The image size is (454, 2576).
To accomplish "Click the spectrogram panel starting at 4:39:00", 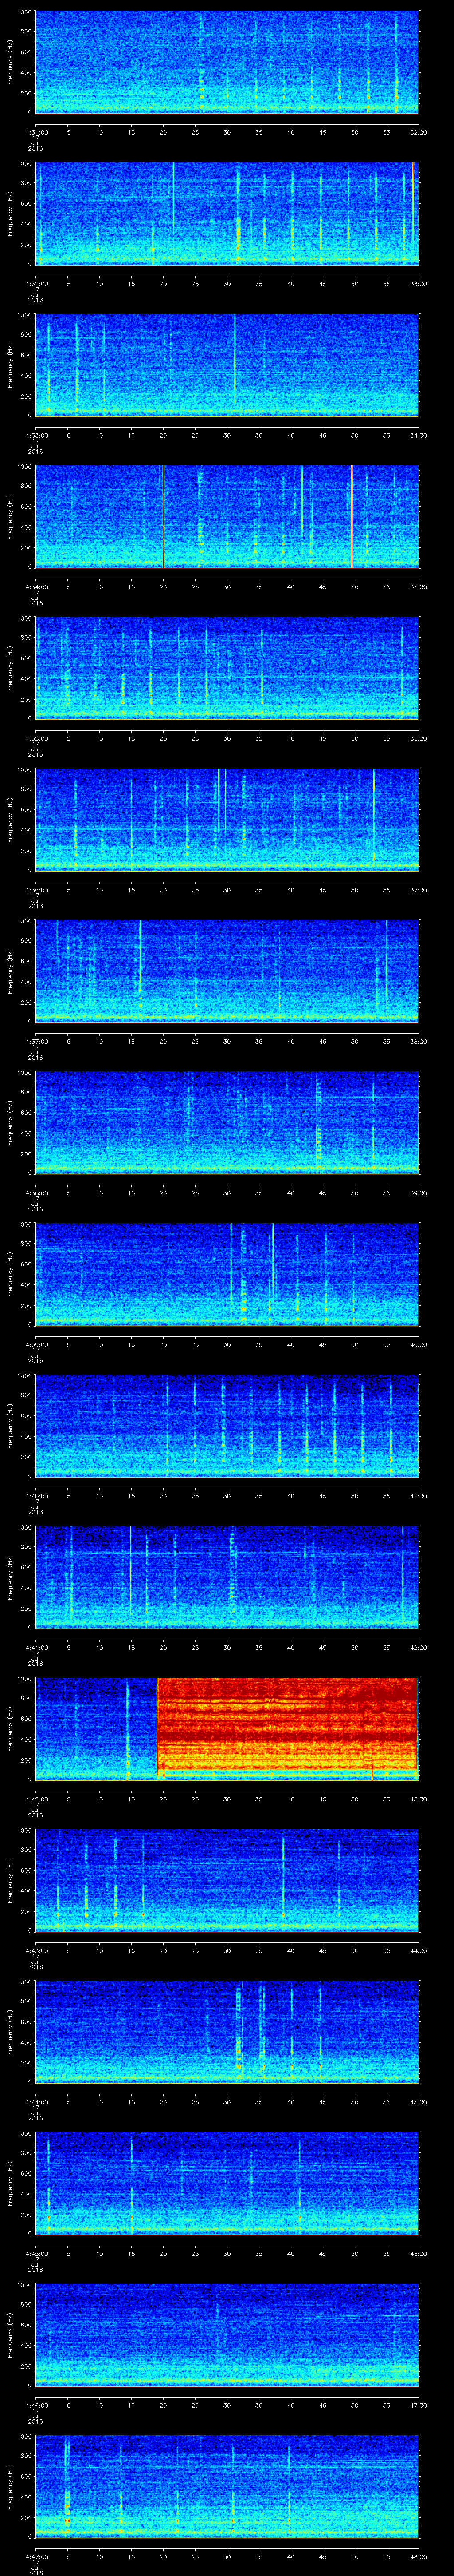I will point(227,1274).
